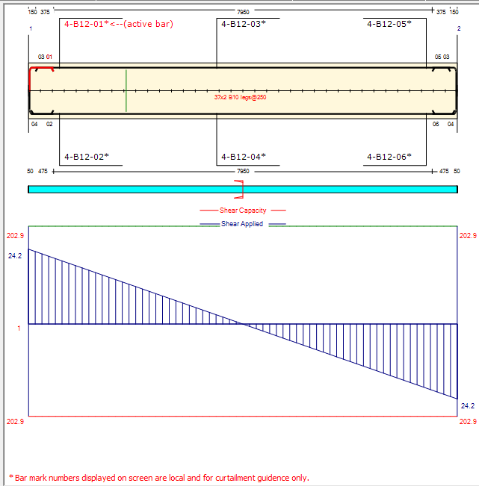The height and width of the screenshot is (486, 479).
Task: Click the 06 bar mark below the beam's right end
Action: click(436, 124)
